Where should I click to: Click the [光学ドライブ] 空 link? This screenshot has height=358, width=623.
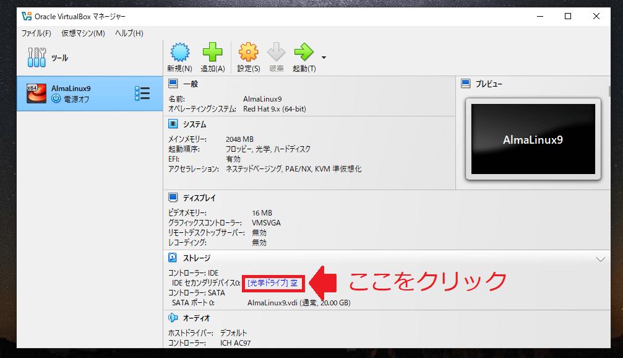point(273,283)
